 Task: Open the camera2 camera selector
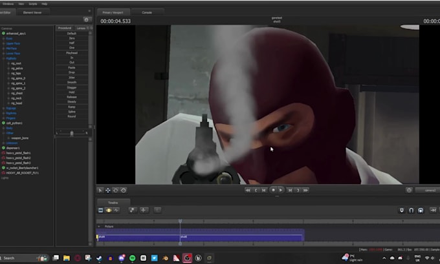[428, 190]
